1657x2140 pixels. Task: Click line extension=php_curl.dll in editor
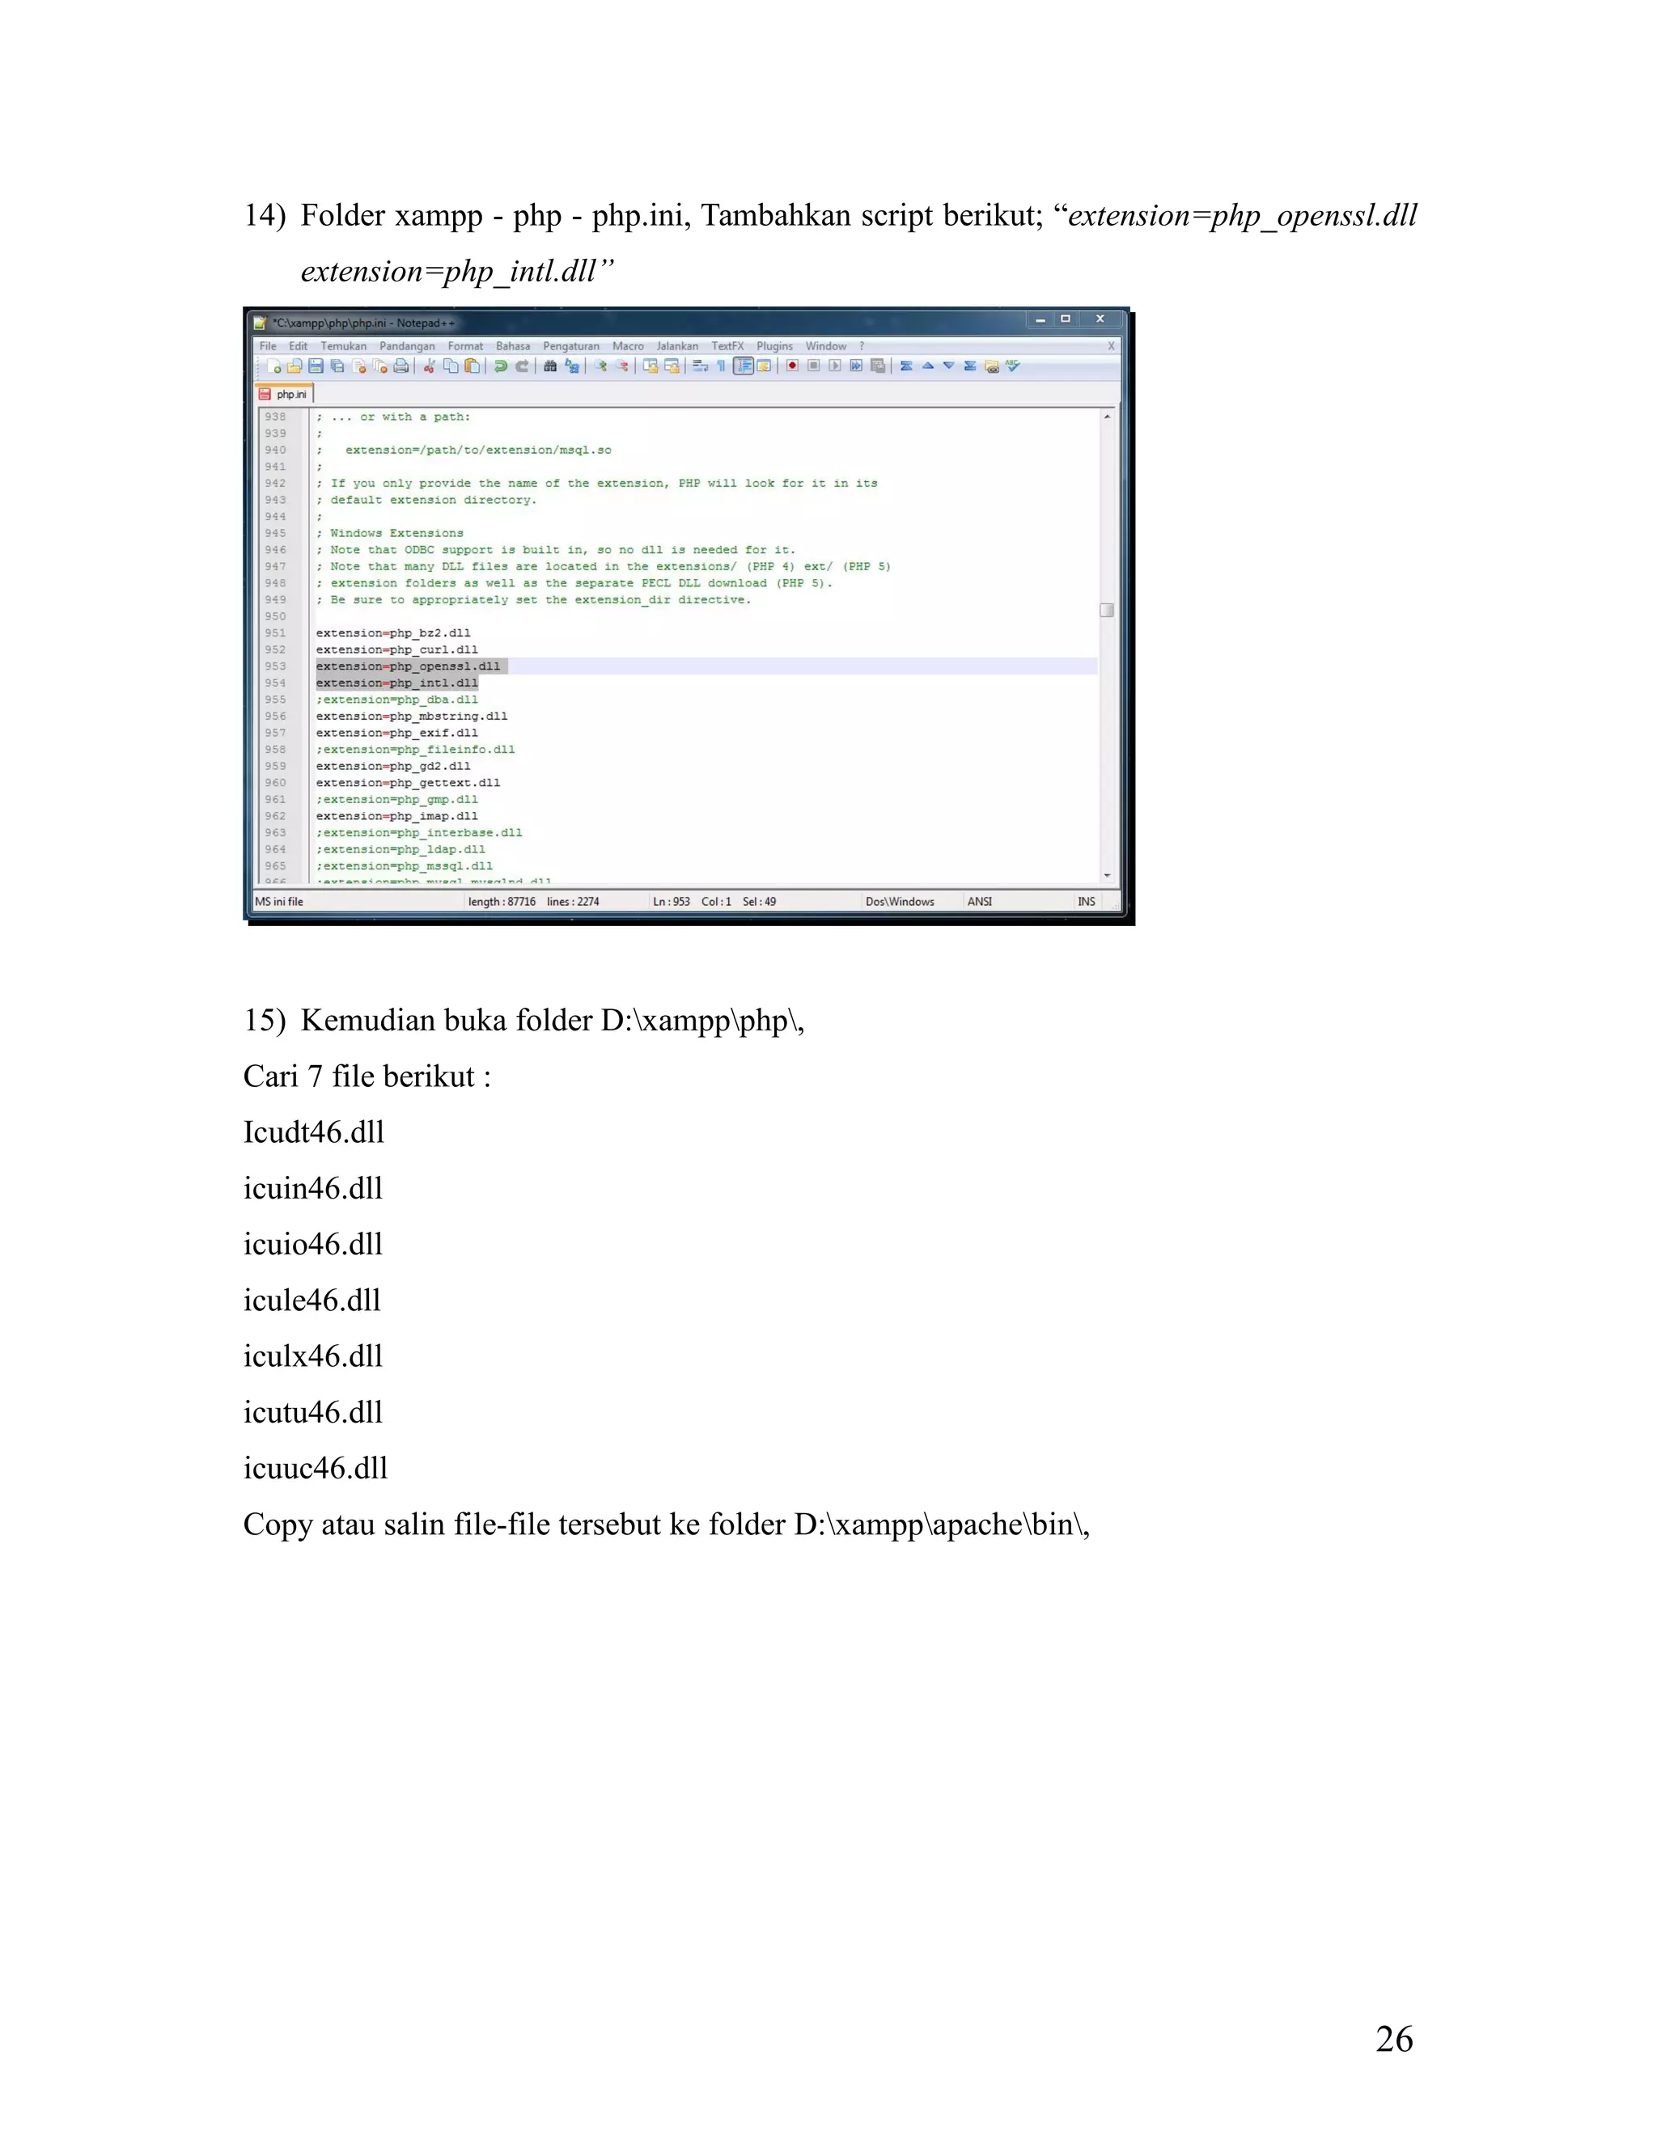coord(397,649)
